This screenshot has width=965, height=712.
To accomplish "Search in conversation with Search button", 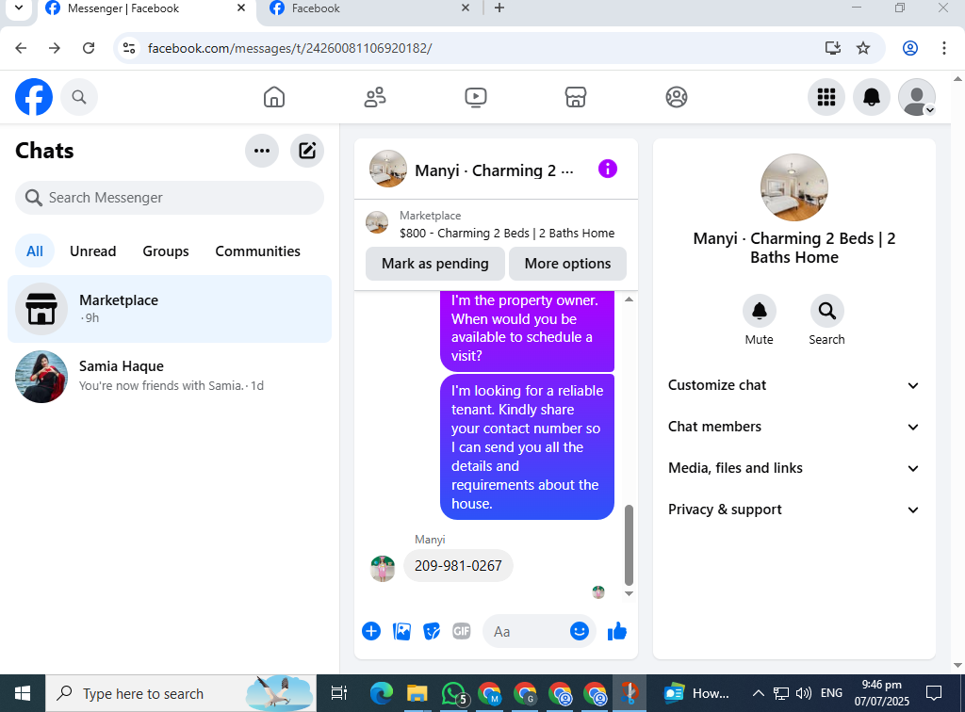I will point(826,311).
